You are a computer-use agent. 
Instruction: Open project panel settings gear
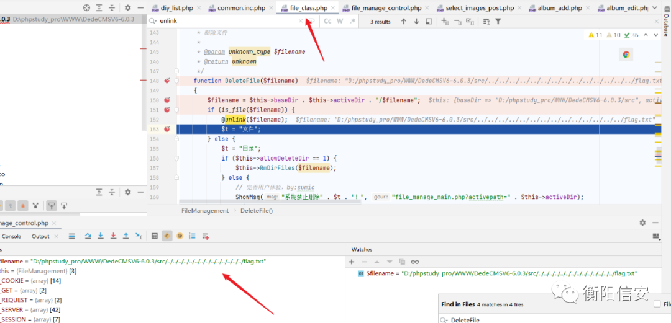coord(127,7)
